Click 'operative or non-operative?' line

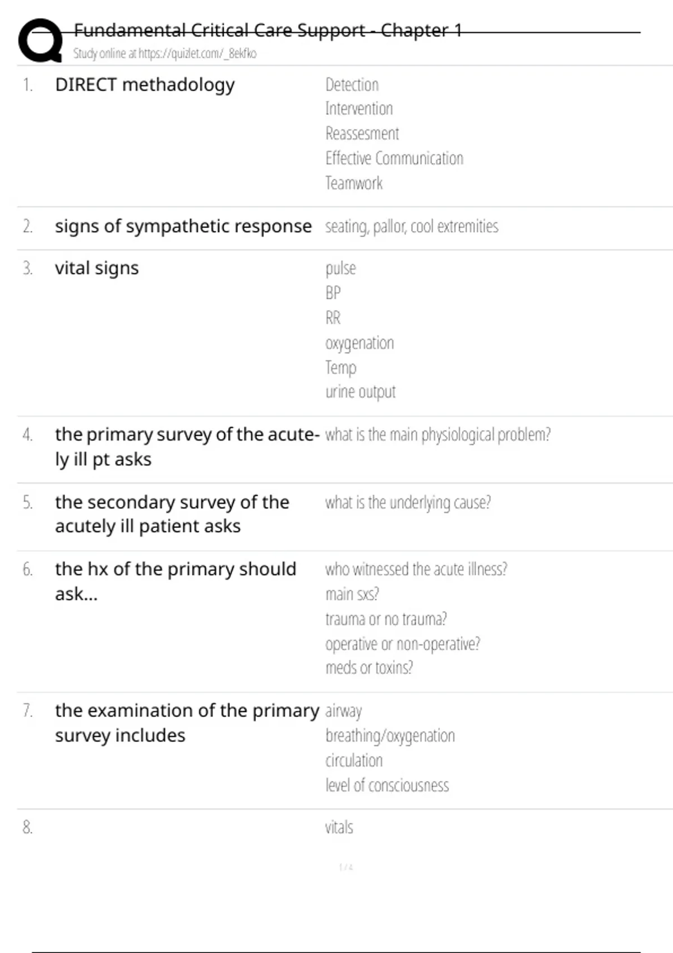tap(402, 644)
